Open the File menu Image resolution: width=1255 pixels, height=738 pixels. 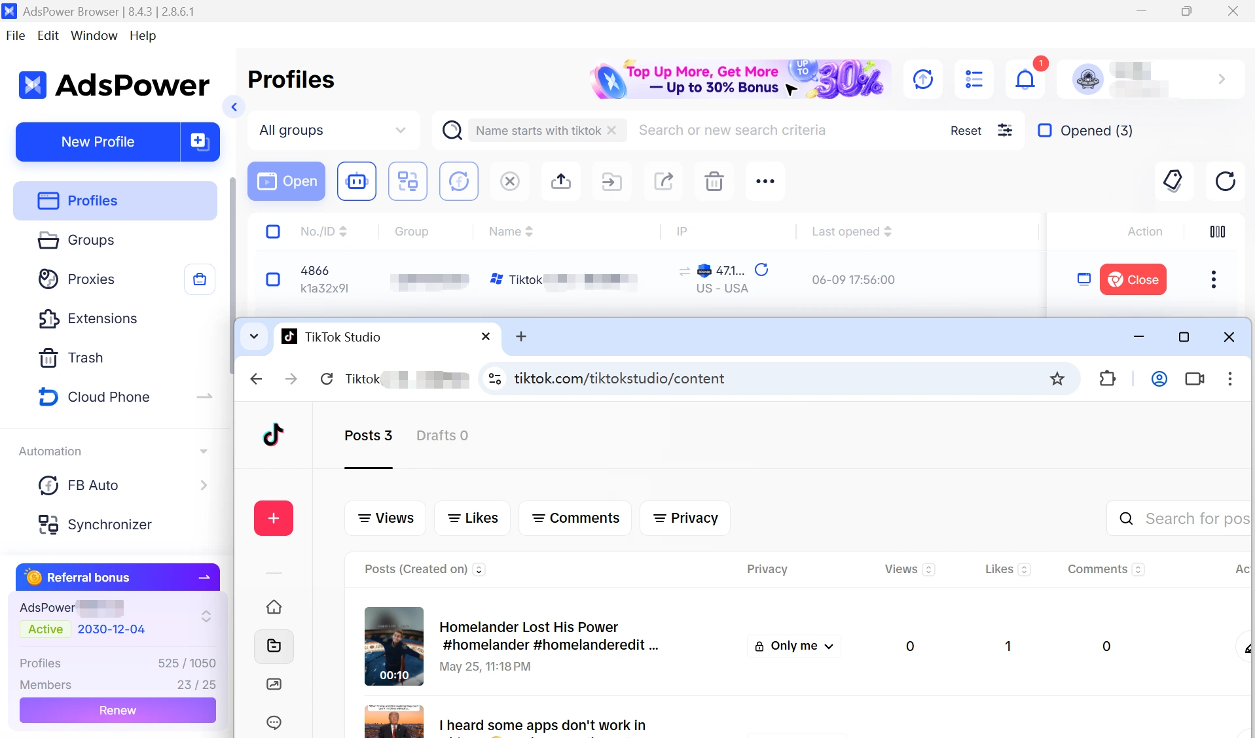[x=15, y=35]
